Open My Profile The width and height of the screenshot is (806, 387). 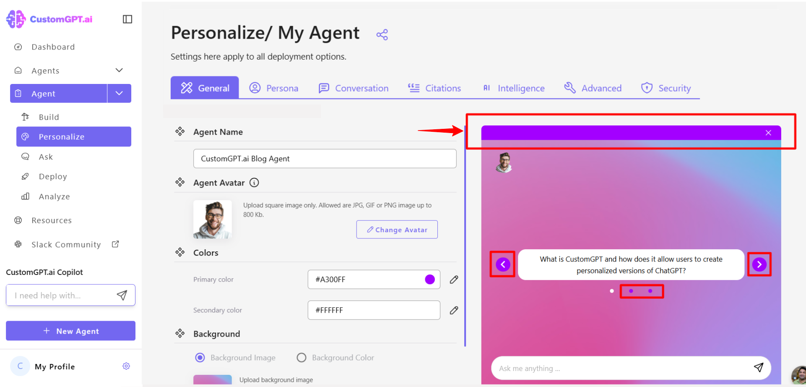point(55,366)
